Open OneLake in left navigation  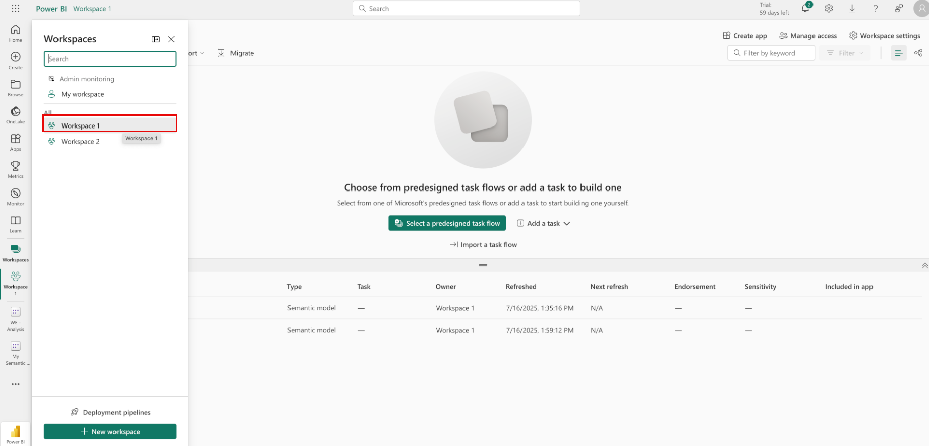[x=16, y=115]
